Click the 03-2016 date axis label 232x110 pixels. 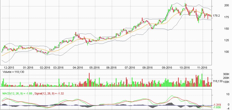tap(58, 68)
